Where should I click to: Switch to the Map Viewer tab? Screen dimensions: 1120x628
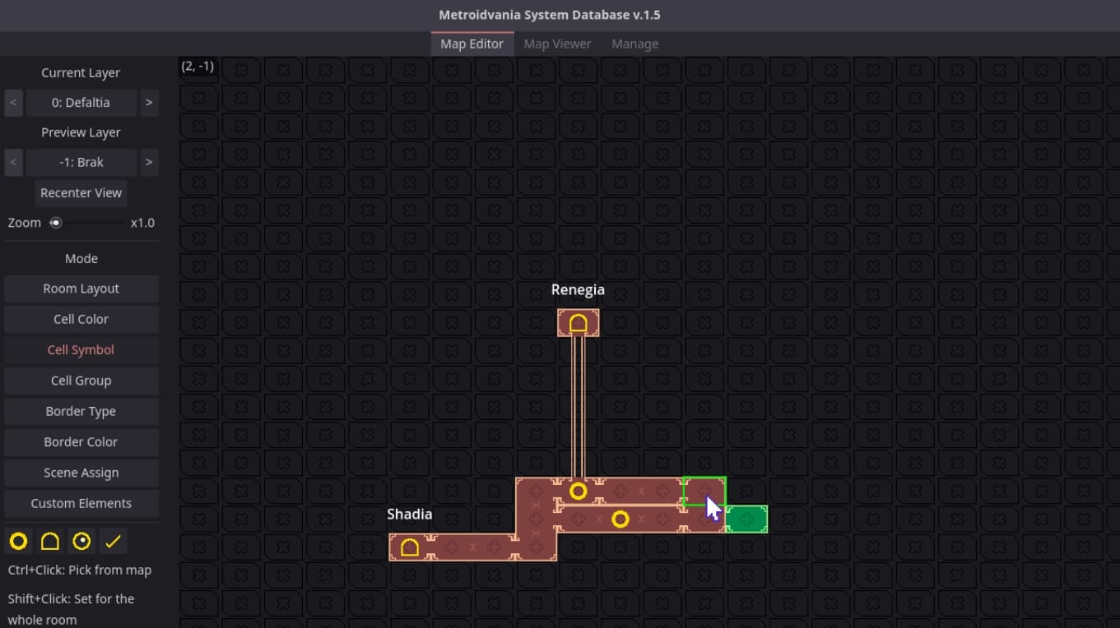pyautogui.click(x=557, y=44)
